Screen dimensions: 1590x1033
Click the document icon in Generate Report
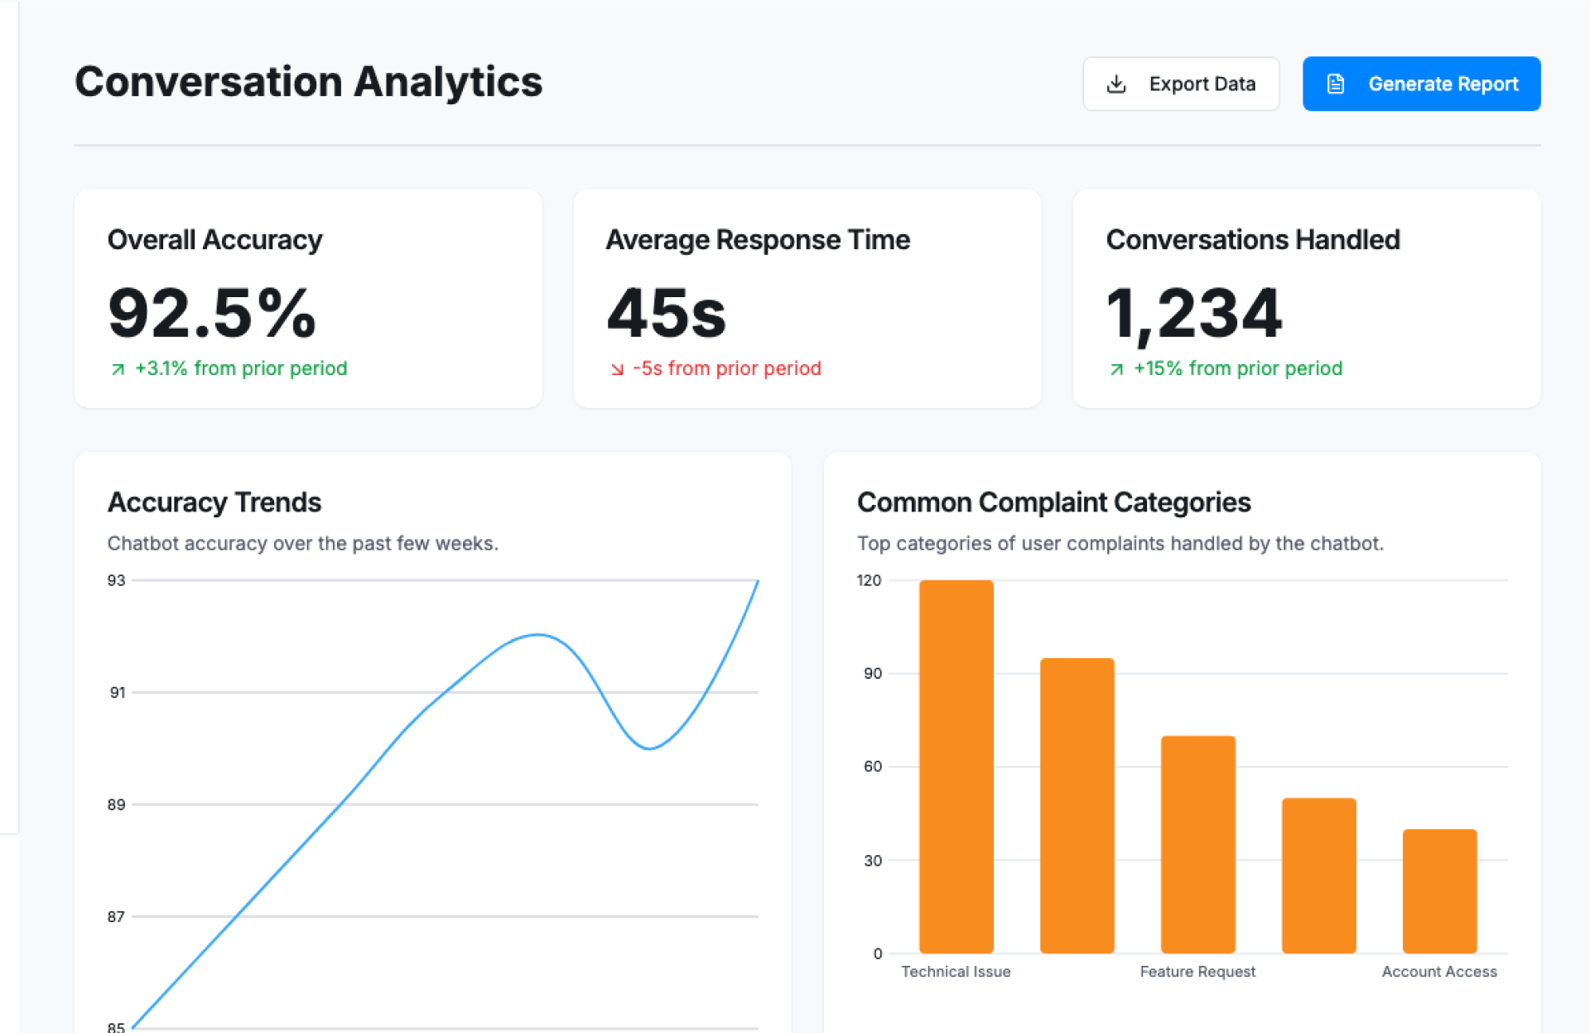(x=1335, y=84)
